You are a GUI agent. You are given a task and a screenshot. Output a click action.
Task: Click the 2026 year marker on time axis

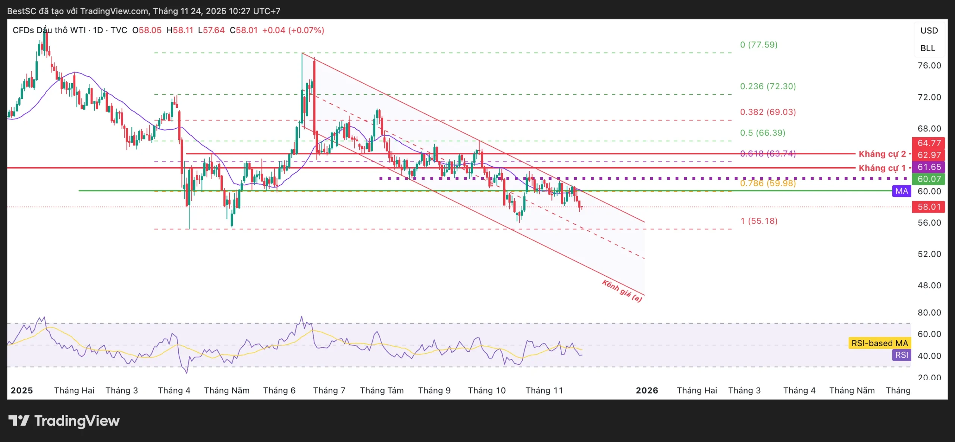(x=647, y=391)
